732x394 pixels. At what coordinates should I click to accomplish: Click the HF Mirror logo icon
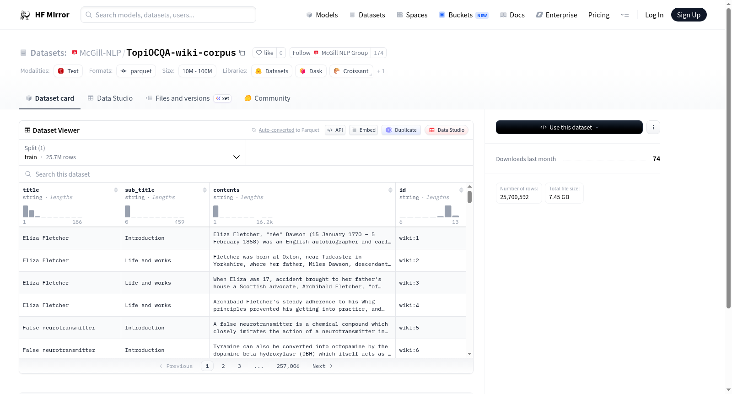coord(25,15)
